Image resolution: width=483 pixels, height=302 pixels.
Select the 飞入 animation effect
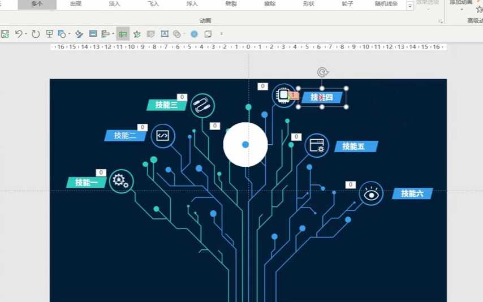(x=153, y=4)
